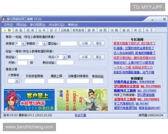The height and width of the screenshot is (134, 168).
Task: Open news link 玩家分享经验
Action: (134, 58)
